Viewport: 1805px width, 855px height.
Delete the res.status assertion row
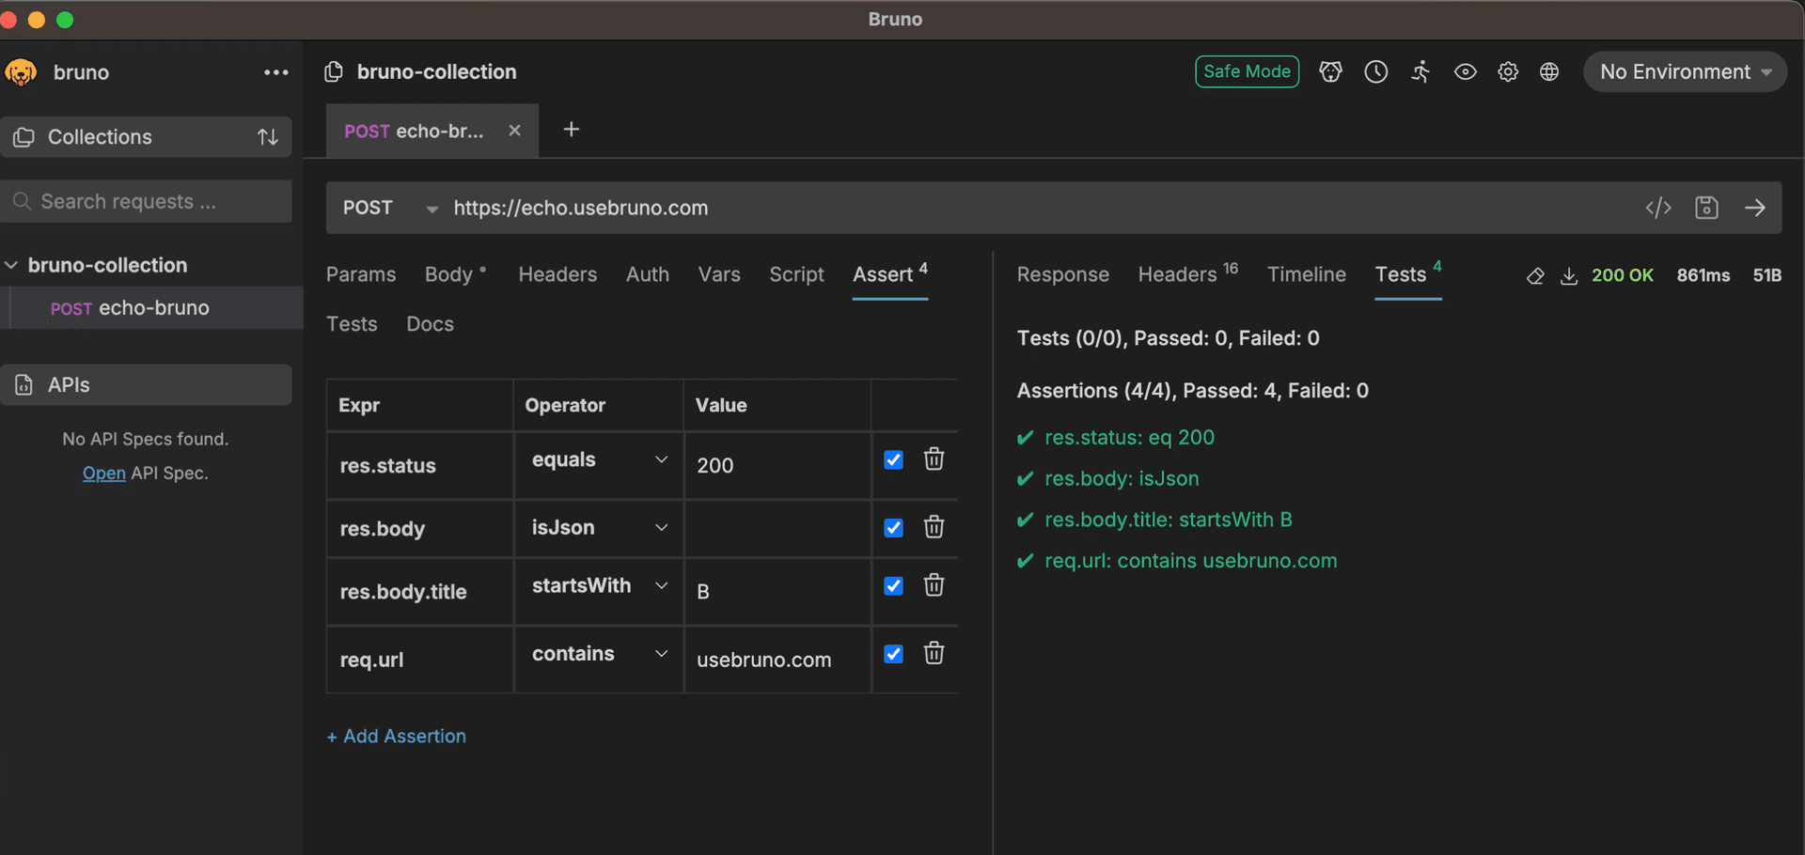[x=934, y=459]
